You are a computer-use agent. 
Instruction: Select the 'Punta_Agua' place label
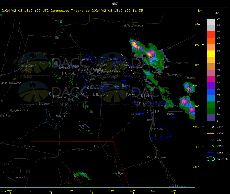click(117, 173)
